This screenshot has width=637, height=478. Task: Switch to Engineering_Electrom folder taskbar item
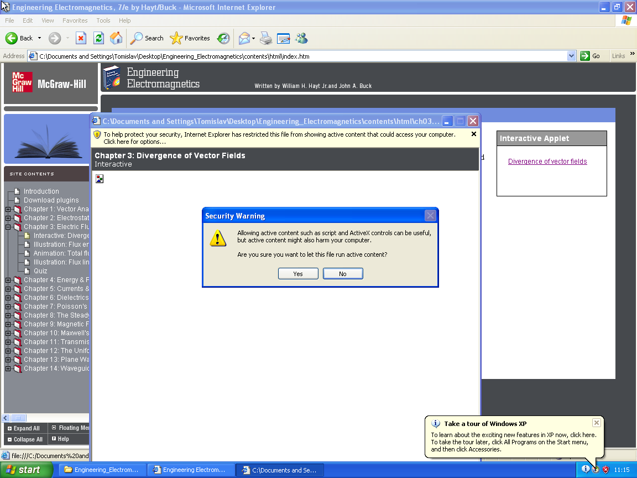102,470
